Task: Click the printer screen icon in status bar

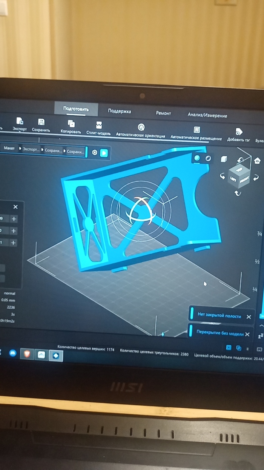Action: 259,349
